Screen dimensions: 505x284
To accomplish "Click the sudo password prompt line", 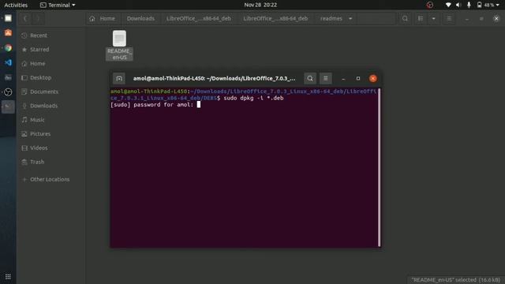I will (x=151, y=105).
